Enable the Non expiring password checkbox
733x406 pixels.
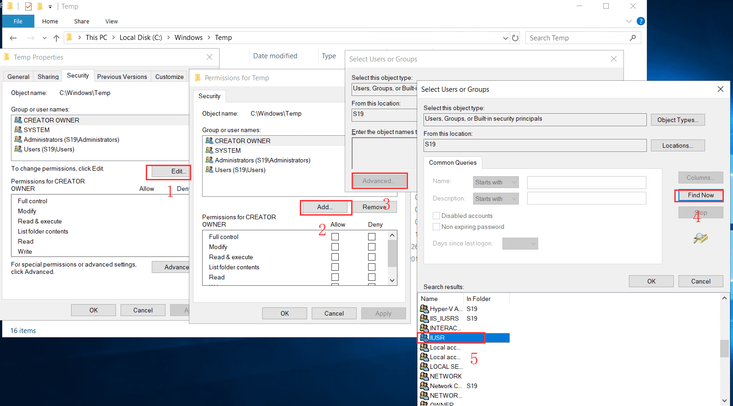pos(436,227)
